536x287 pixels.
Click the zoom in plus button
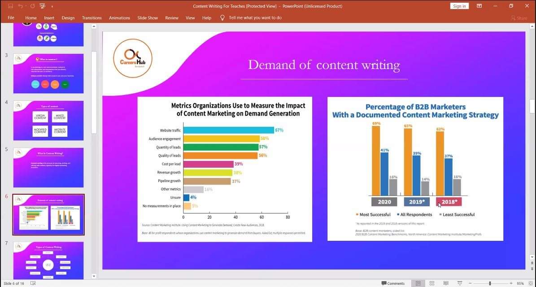pyautogui.click(x=511, y=283)
